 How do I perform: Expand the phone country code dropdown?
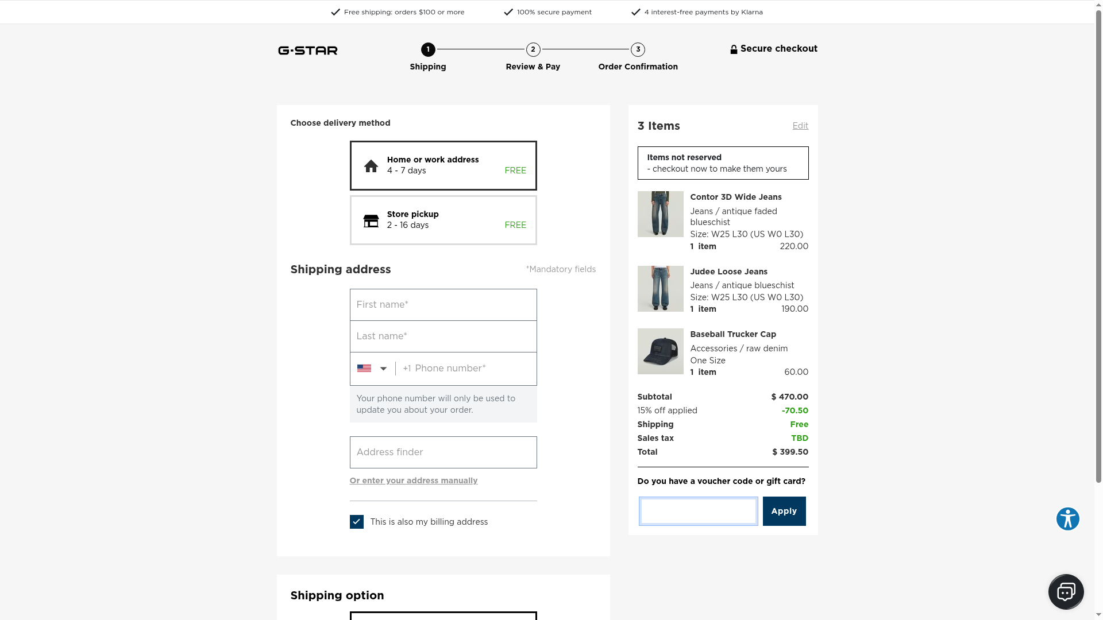(x=383, y=369)
